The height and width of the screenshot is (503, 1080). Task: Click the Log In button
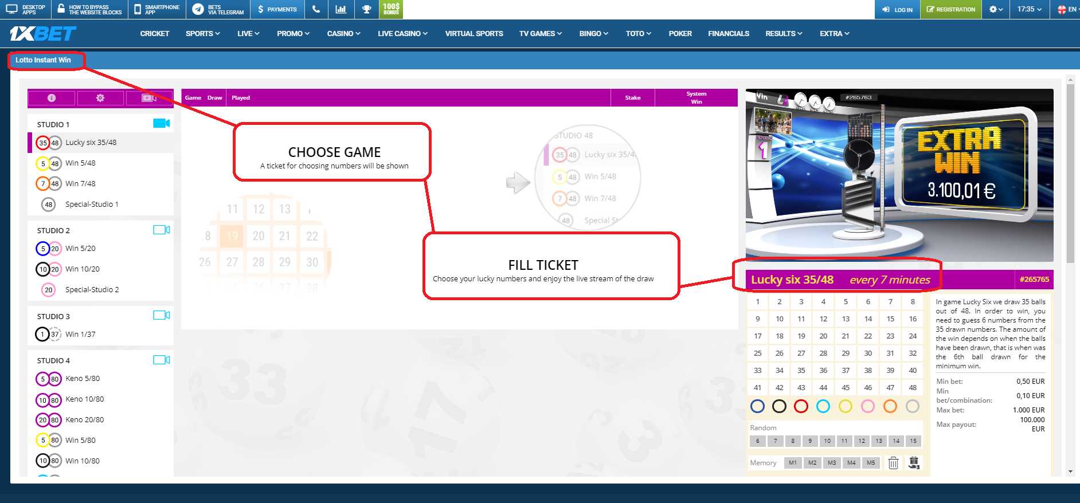[897, 9]
